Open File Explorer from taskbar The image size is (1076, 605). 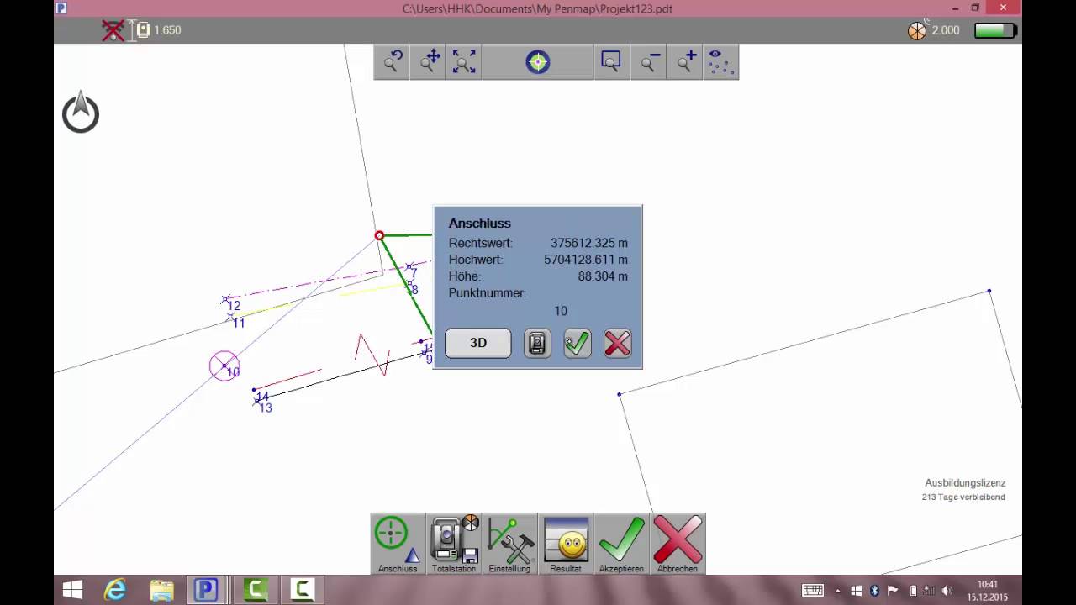click(x=161, y=590)
